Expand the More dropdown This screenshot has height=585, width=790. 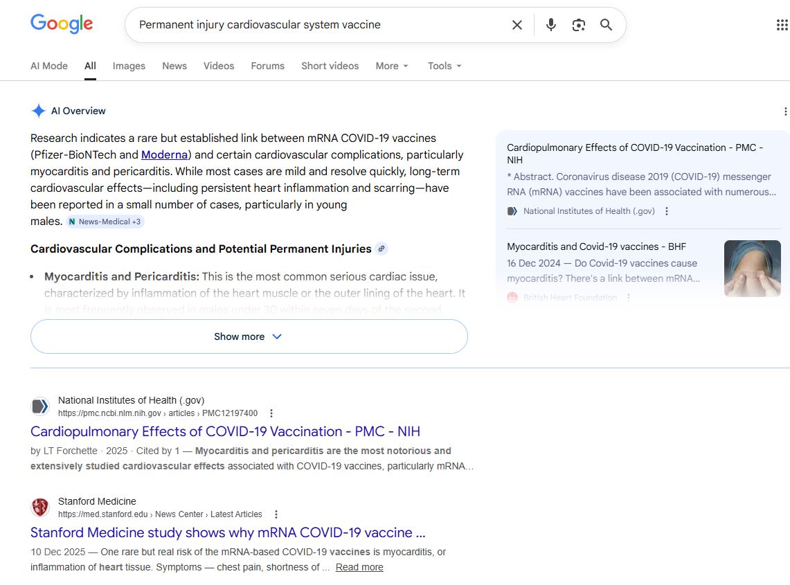(x=392, y=66)
